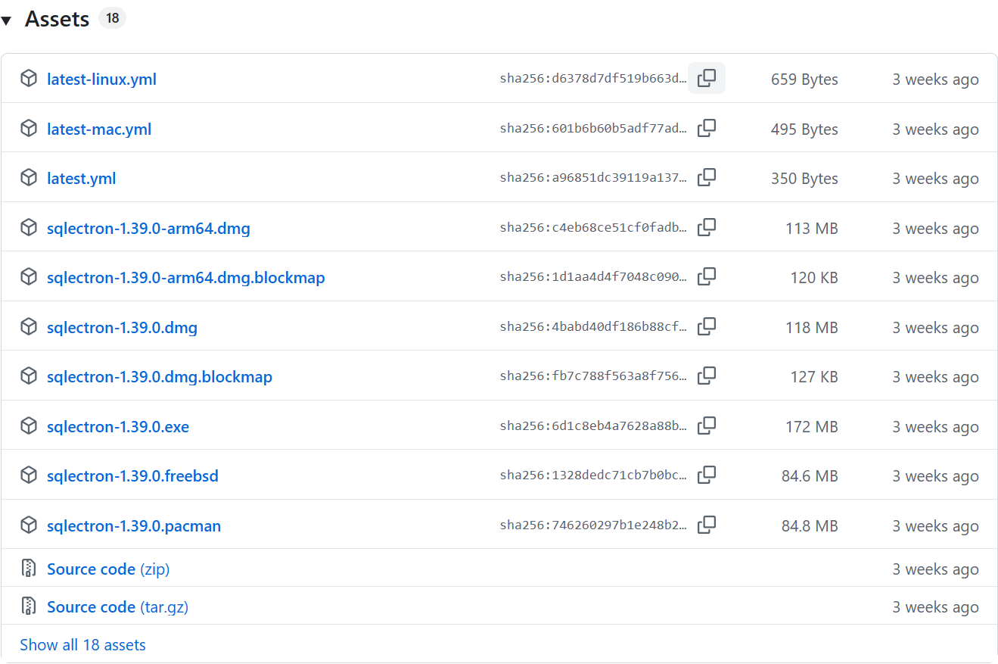Click package icon beside latest.yml
This screenshot has height=664, width=998.
tap(29, 177)
